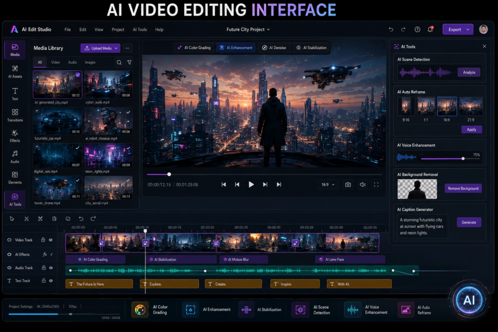Toggle checkmark on AI generated_city.mp4 thumbnail
The image size is (498, 332).
coord(77,75)
